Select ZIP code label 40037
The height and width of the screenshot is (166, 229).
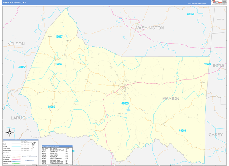(59, 37)
